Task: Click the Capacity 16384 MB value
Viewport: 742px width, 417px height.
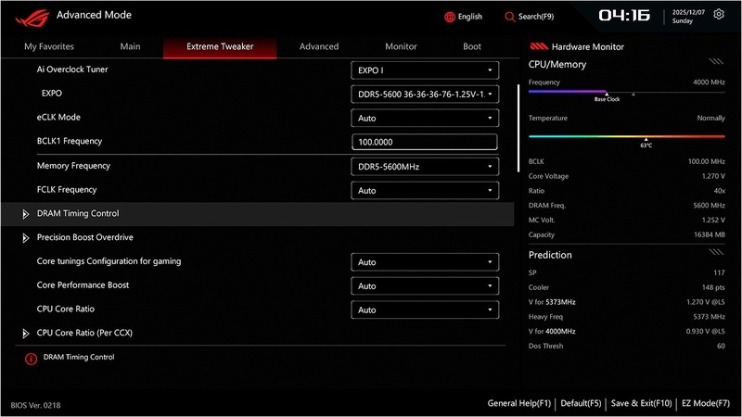Action: coord(710,235)
